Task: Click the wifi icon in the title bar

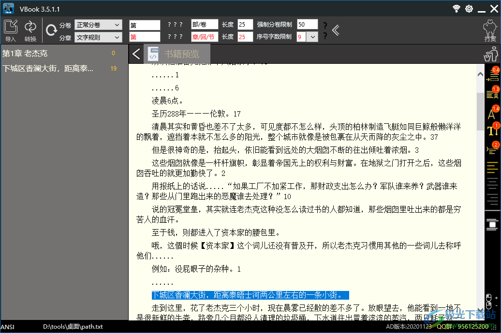Action: [456, 8]
